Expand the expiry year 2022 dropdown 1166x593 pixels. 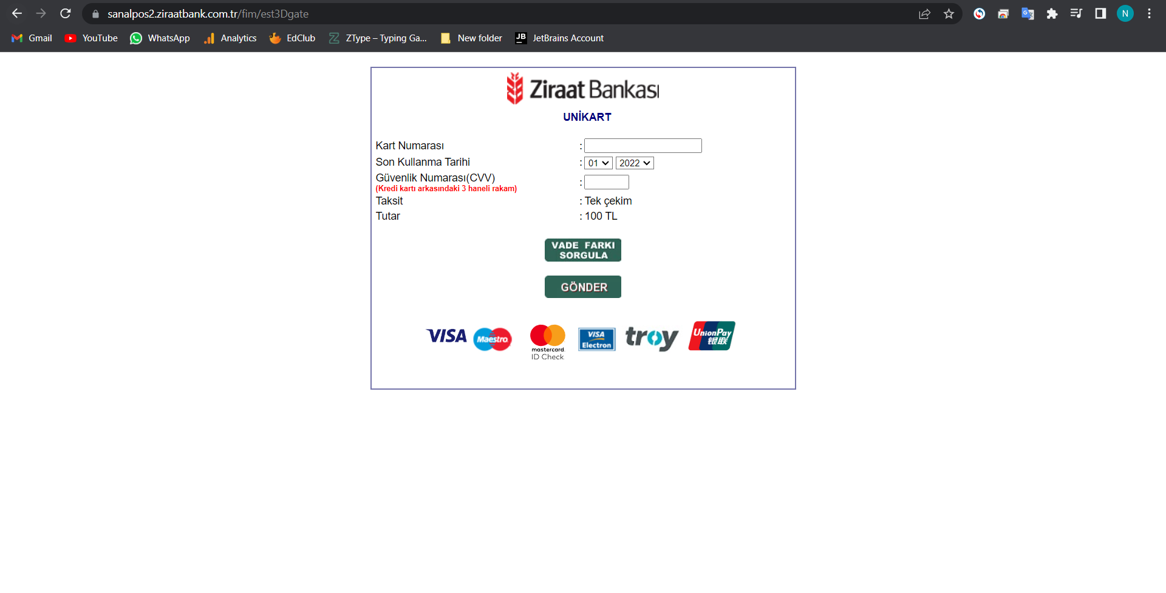tap(635, 163)
